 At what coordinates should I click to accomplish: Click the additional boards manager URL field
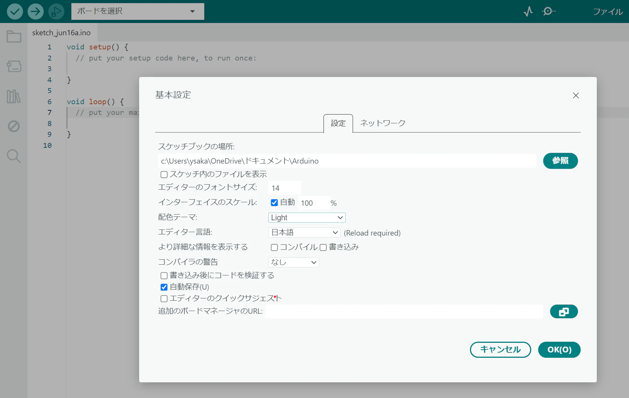(404, 311)
